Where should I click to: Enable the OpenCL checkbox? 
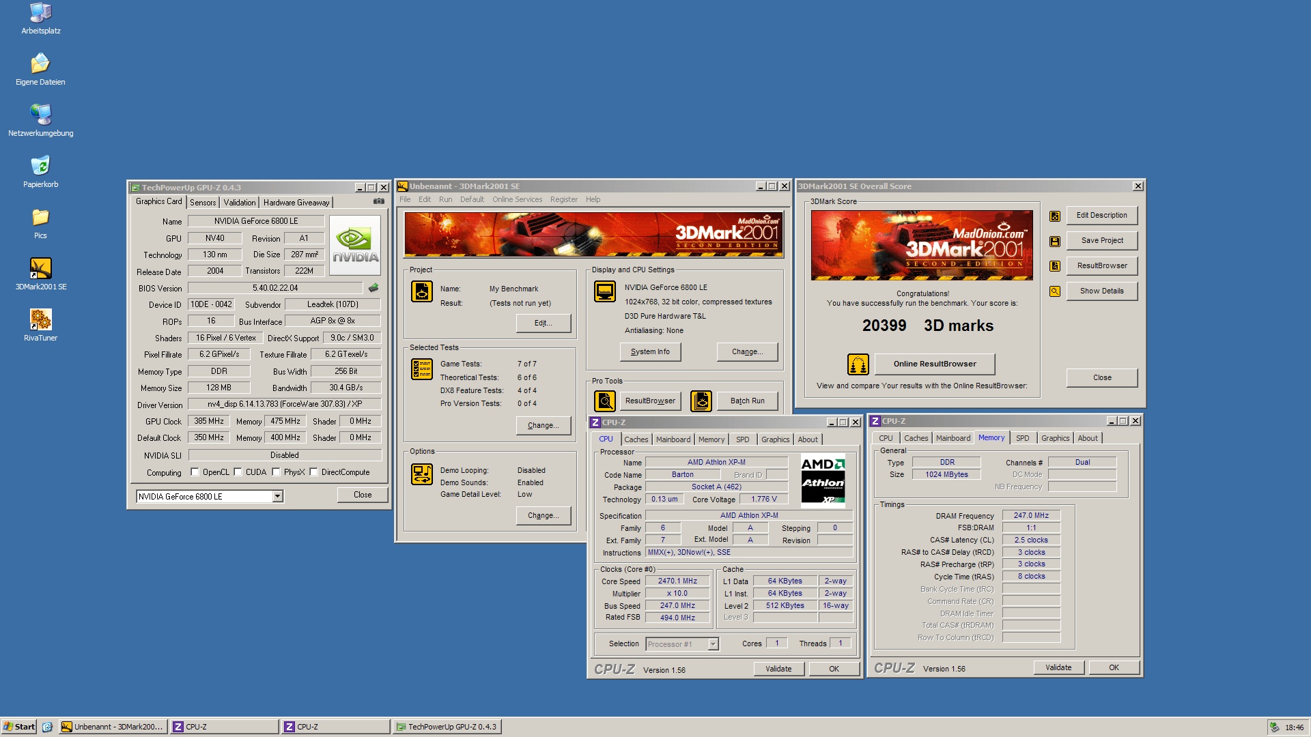click(x=195, y=472)
